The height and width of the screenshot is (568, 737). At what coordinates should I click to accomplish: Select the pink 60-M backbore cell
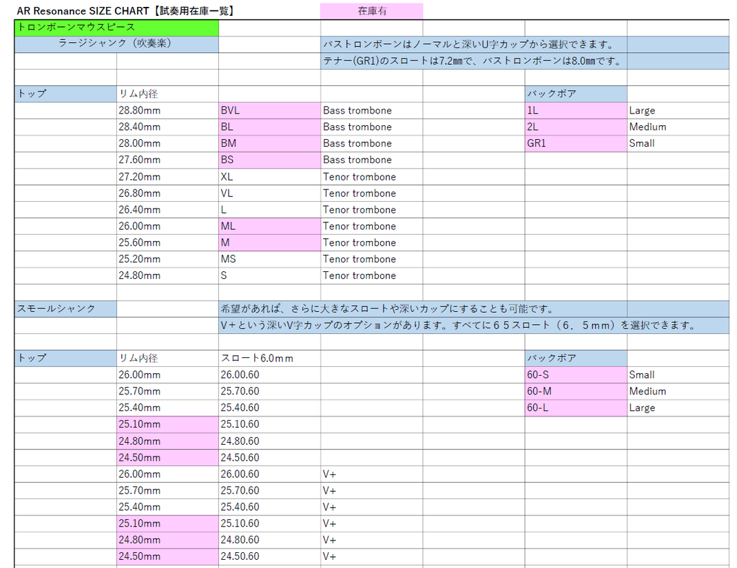coord(576,391)
